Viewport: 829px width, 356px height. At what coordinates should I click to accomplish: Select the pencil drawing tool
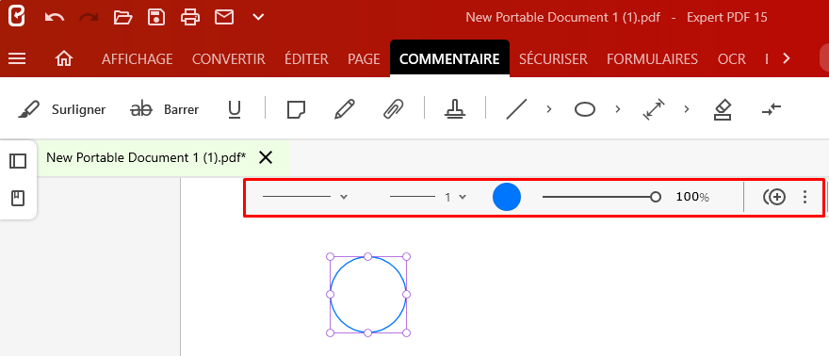click(x=344, y=110)
